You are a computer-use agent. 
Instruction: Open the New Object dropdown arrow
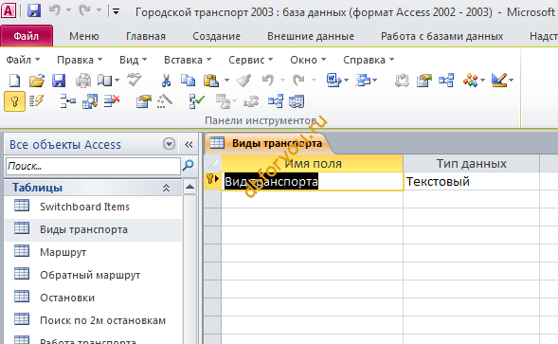482,81
